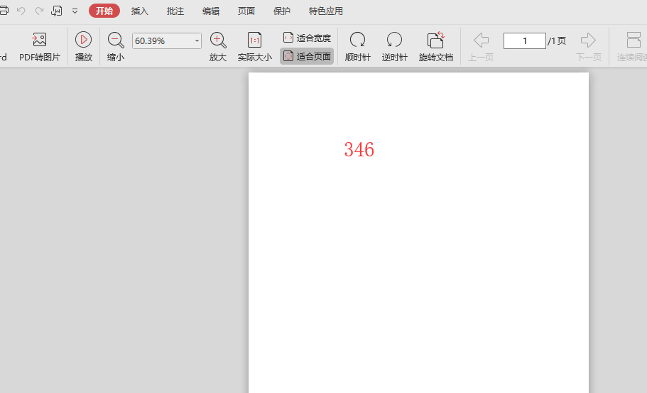Go to 上一页 previous page

point(481,41)
